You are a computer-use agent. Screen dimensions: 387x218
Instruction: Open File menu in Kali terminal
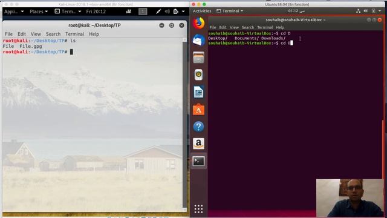[8, 34]
